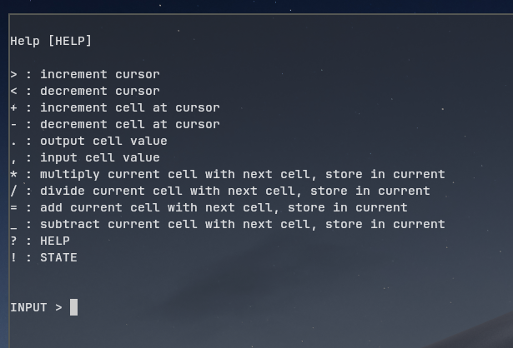Click the "INPUT >" prompt label
The height and width of the screenshot is (348, 513).
pyautogui.click(x=36, y=307)
